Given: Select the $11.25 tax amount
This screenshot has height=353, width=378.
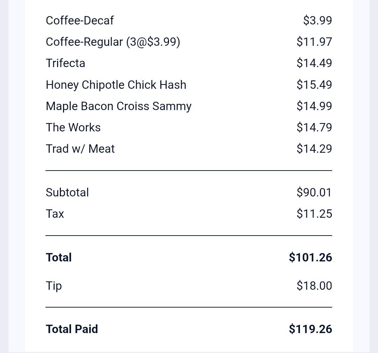Looking at the screenshot, I should tap(314, 214).
